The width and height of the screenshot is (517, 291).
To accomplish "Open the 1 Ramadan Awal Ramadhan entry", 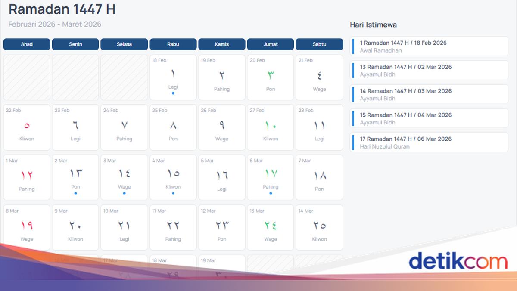I will click(430, 46).
